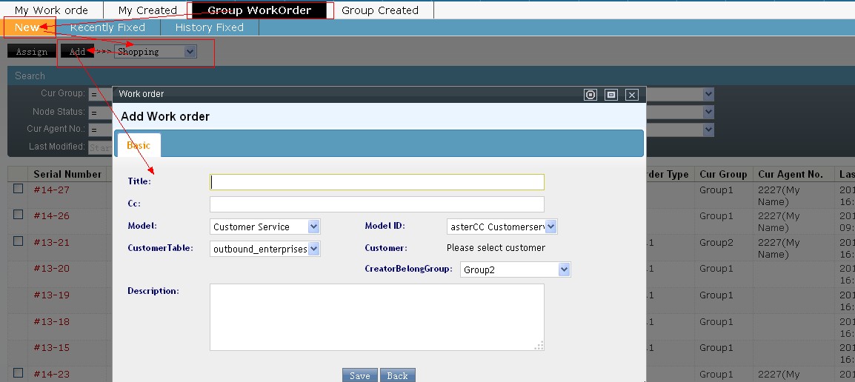The height and width of the screenshot is (382, 855).
Task: Select the checkbox next to #14-26
Action: tap(19, 215)
